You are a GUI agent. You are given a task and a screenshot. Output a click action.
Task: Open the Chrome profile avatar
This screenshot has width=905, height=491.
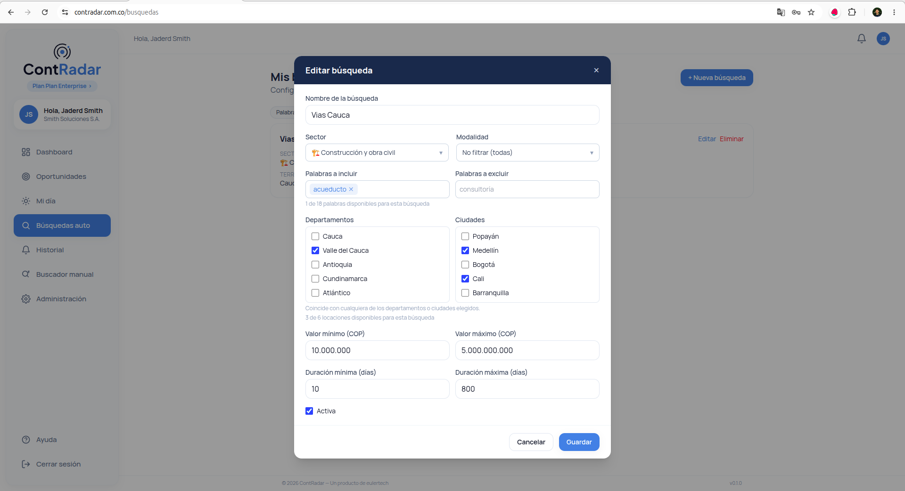pyautogui.click(x=877, y=12)
